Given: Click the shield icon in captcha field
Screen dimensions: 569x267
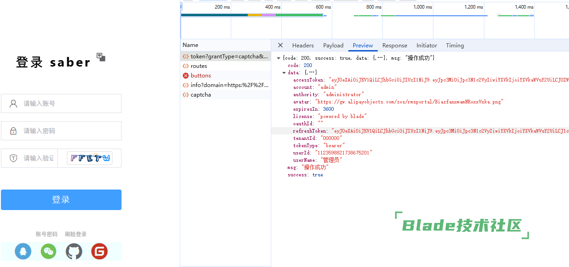Looking at the screenshot, I should [13, 158].
